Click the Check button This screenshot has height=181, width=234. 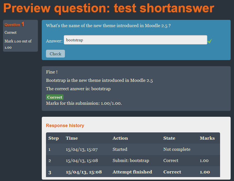pyautogui.click(x=55, y=54)
